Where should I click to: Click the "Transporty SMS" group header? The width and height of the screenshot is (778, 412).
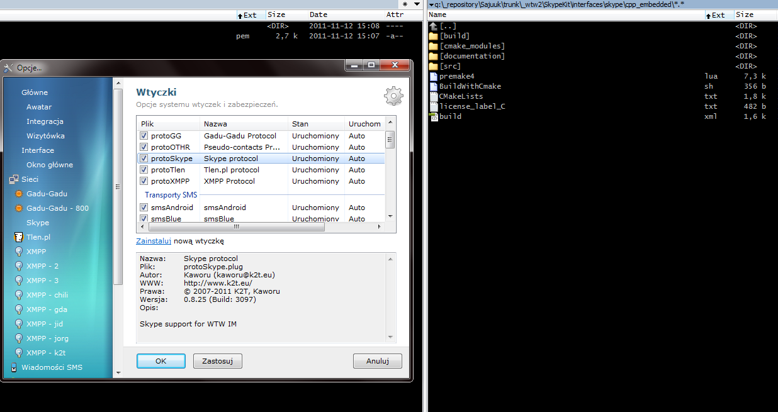(x=171, y=195)
